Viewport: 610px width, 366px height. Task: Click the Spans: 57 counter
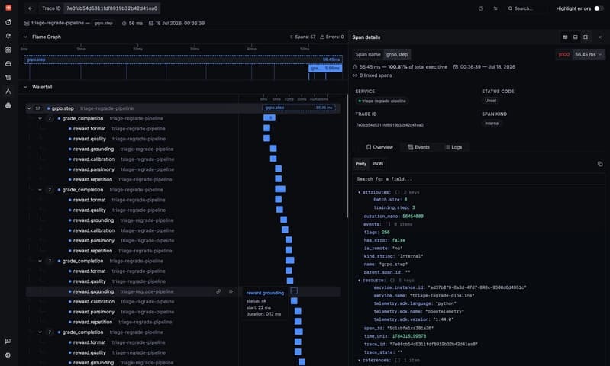pyautogui.click(x=302, y=37)
